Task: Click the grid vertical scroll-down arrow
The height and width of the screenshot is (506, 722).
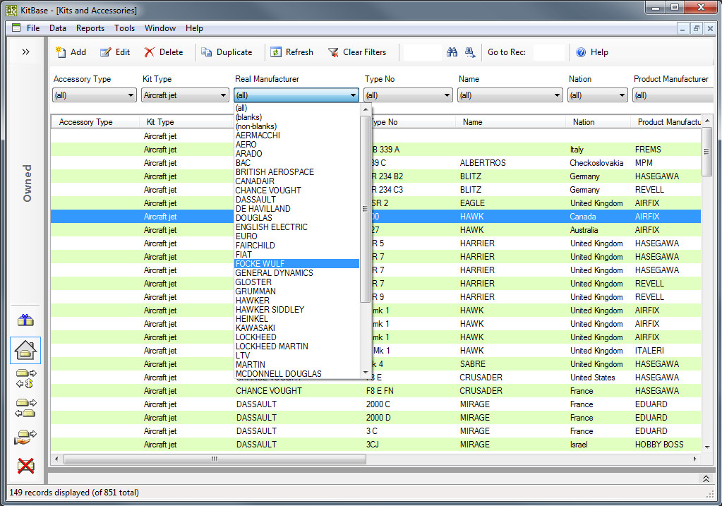Action: point(706,447)
